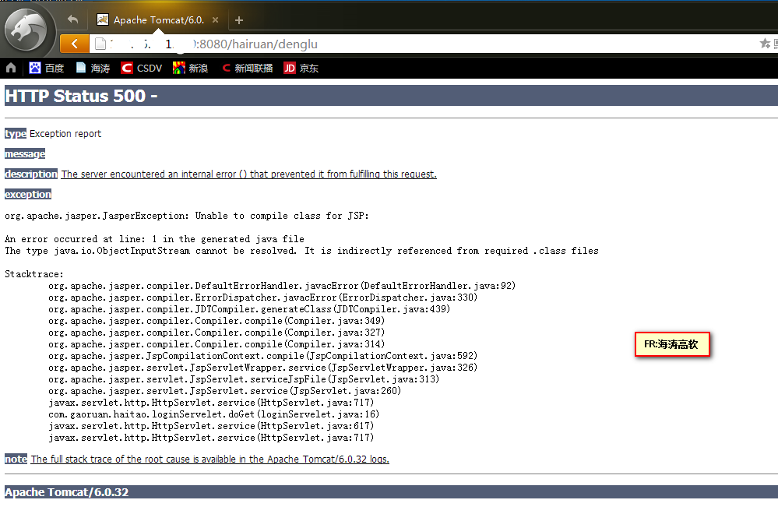
Task: Click loginServelet.doGet stack line
Action: (x=214, y=414)
